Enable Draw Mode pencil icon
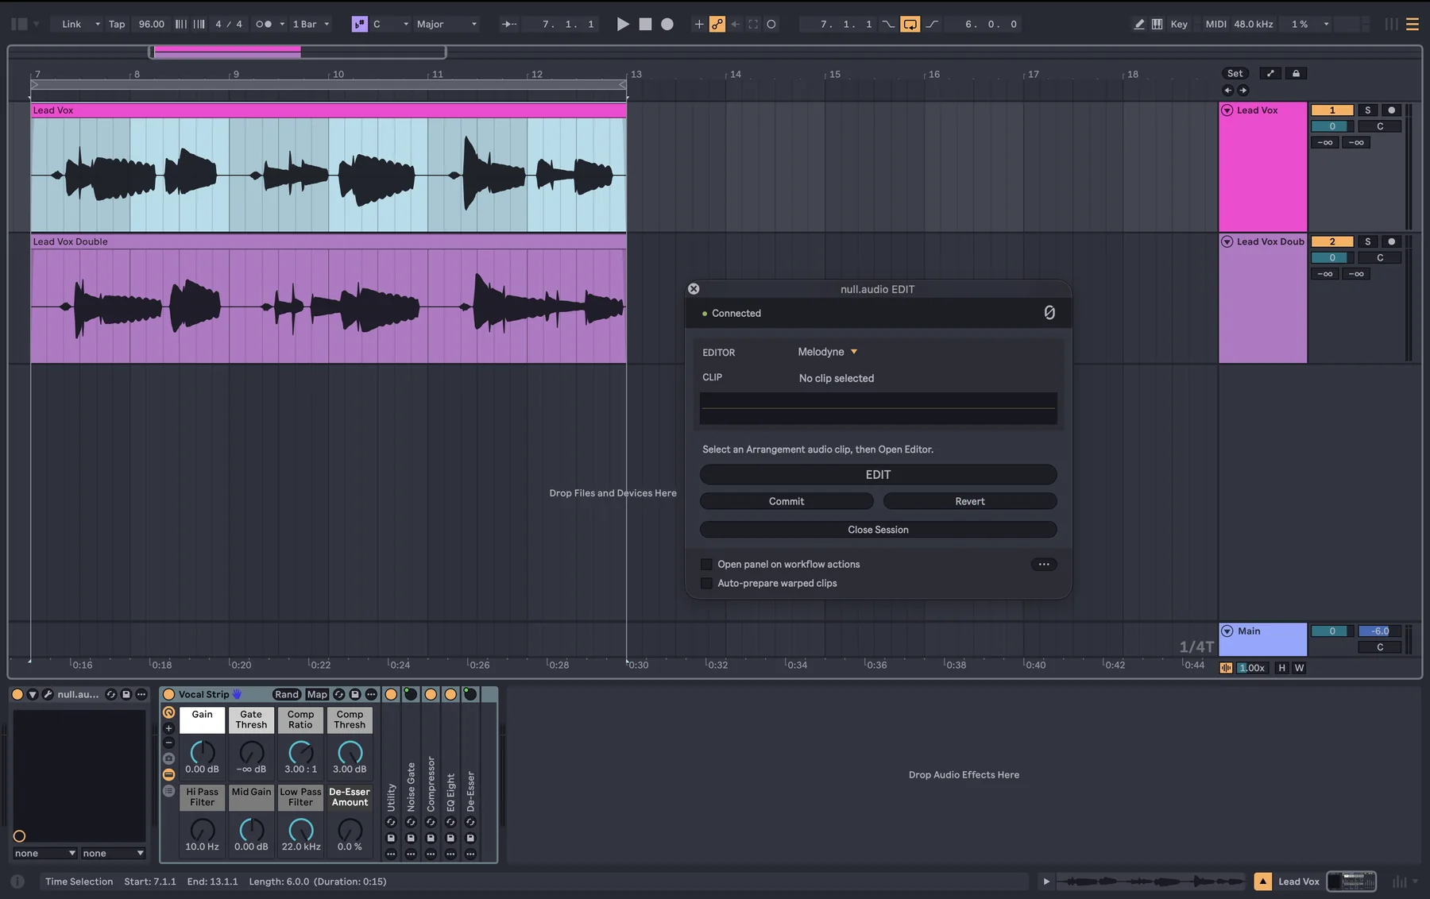1430x899 pixels. coord(1139,24)
